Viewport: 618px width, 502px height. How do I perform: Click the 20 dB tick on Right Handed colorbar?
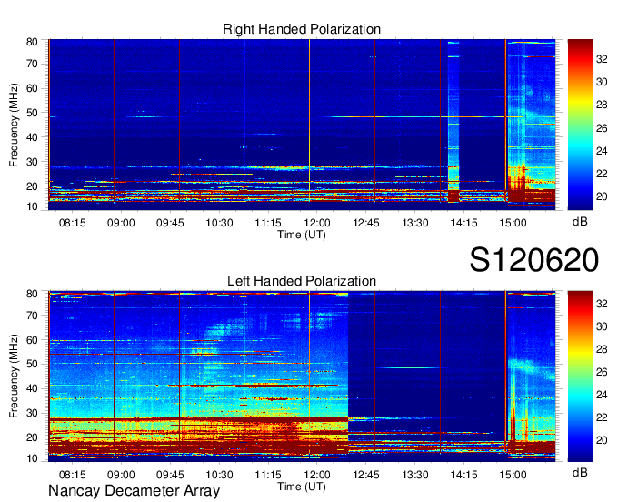coord(602,196)
